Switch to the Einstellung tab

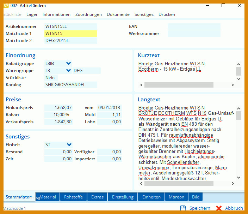(x=123, y=197)
